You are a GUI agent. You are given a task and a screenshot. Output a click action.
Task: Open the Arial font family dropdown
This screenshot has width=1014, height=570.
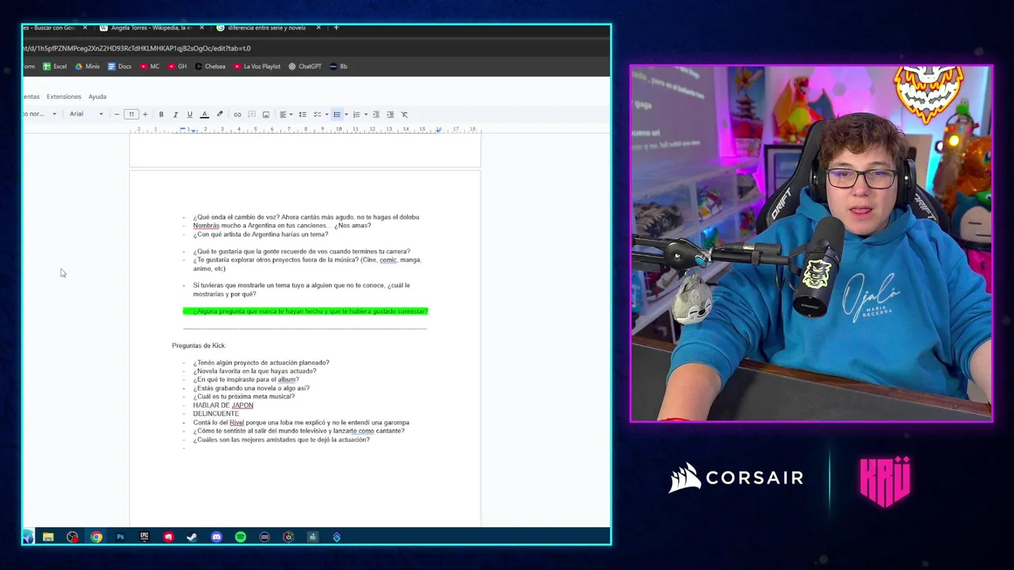click(x=86, y=114)
